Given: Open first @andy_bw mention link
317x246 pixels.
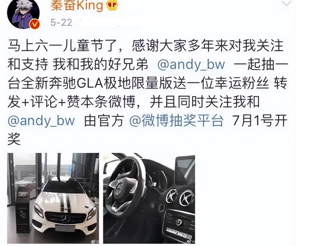Looking at the screenshot, I should click(x=191, y=64).
